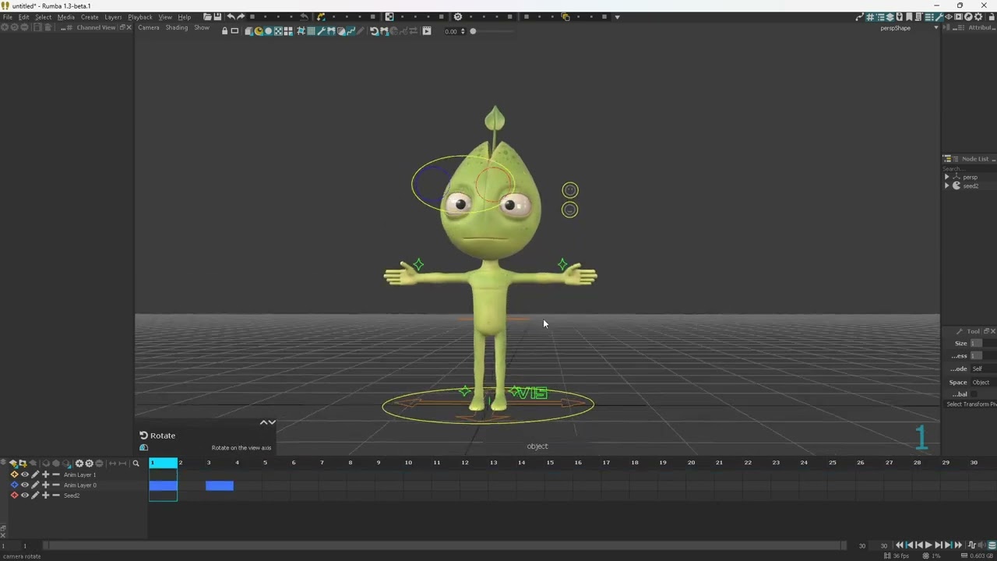Image resolution: width=997 pixels, height=561 pixels.
Task: Select the Anim Layer 0 key block at frame 3
Action: 220,485
